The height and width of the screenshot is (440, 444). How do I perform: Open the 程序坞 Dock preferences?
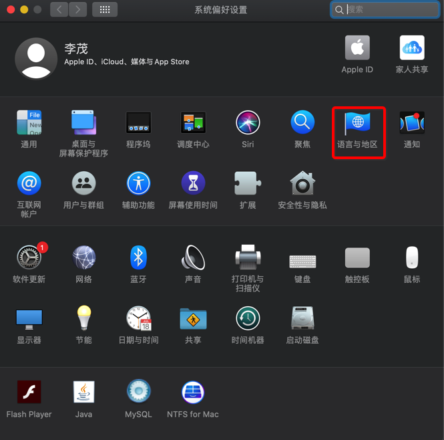tap(138, 122)
